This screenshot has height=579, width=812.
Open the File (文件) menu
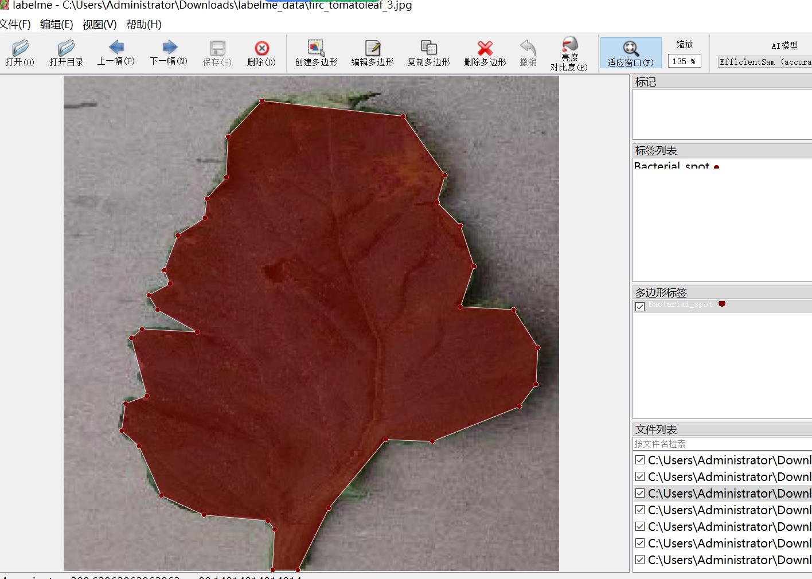tap(15, 24)
